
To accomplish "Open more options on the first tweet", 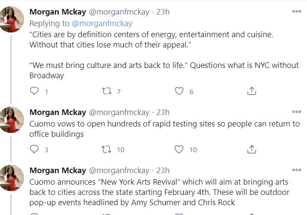I will pyautogui.click(x=296, y=12).
